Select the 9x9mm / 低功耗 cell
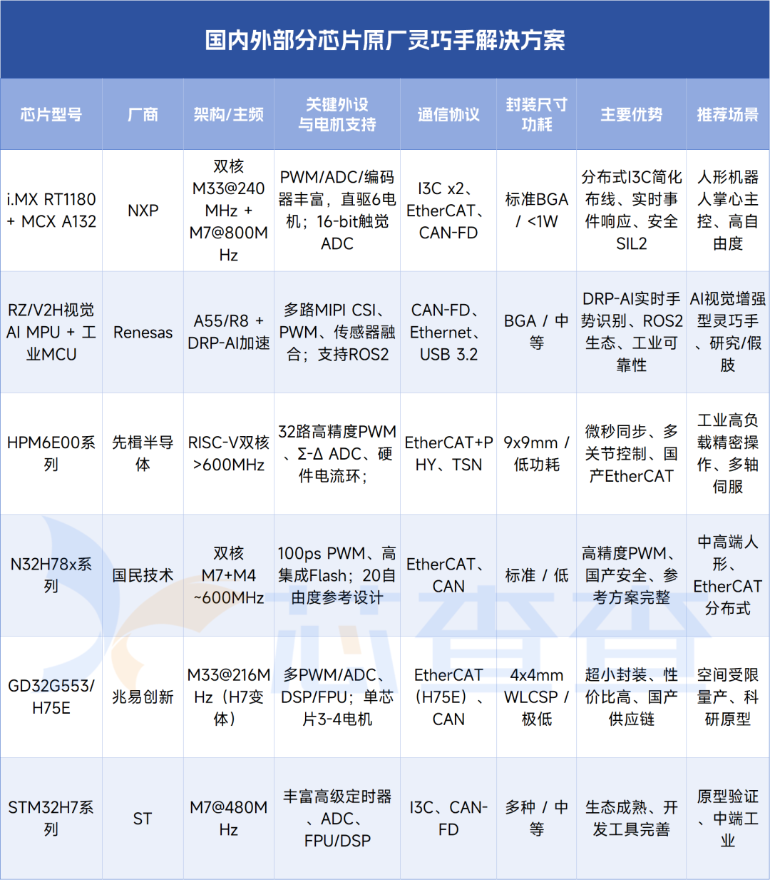The image size is (770, 880). pos(537,454)
